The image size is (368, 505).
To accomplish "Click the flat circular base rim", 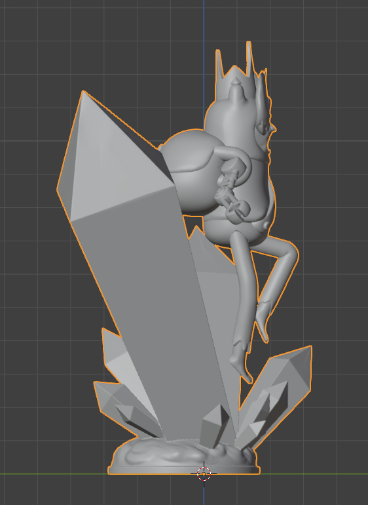I will click(x=183, y=470).
